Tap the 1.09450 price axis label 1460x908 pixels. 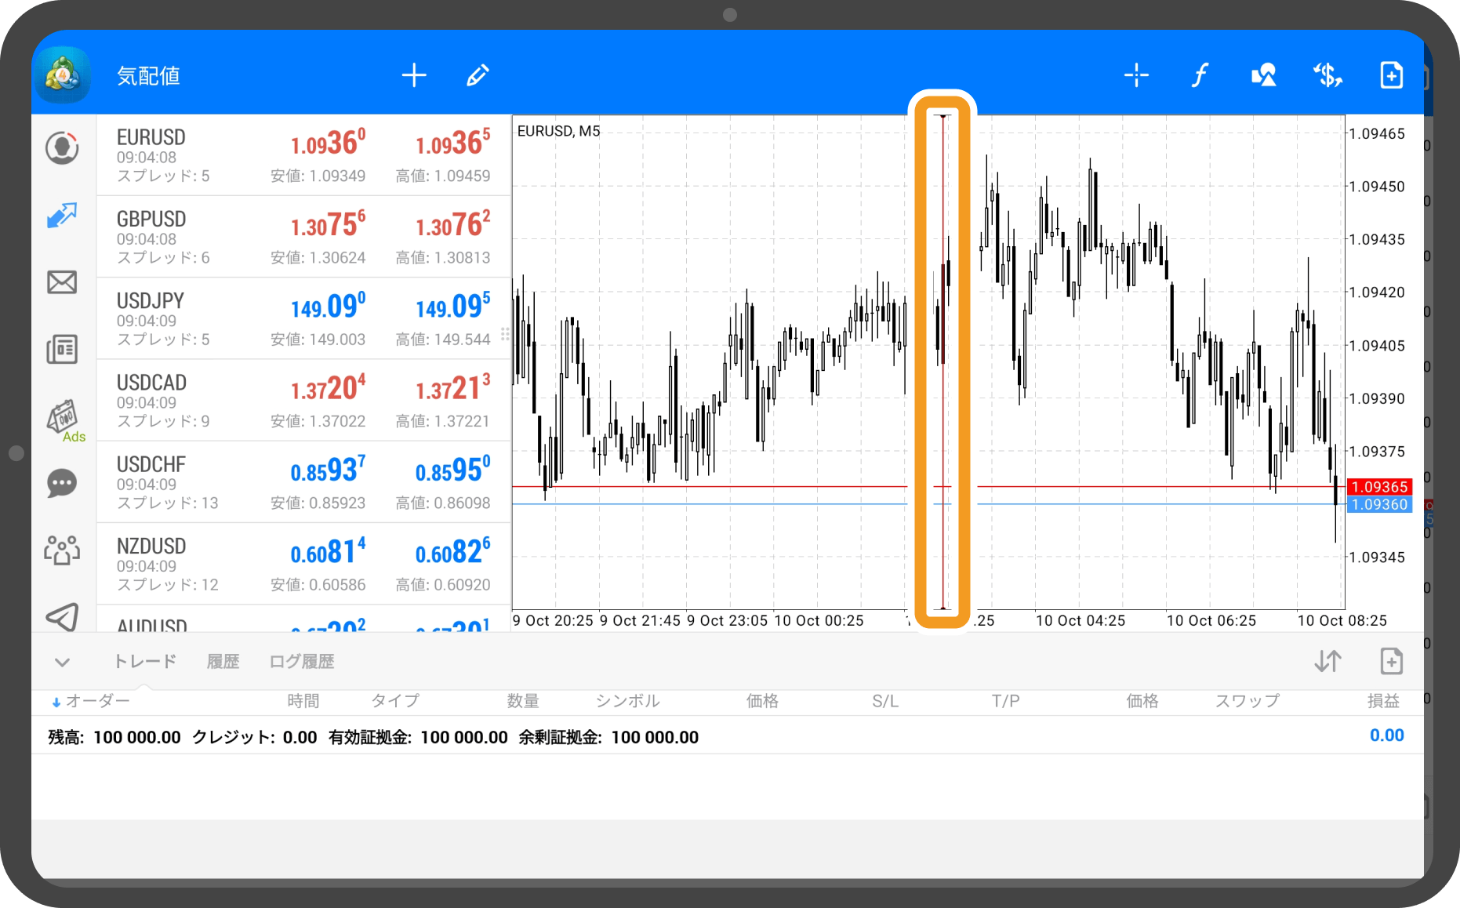click(x=1377, y=187)
